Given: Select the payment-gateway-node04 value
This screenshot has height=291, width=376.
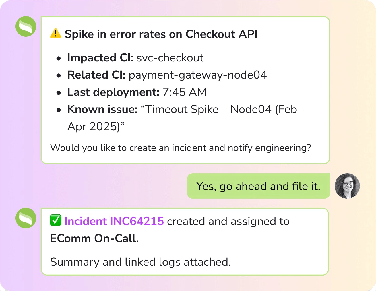Looking at the screenshot, I should tap(197, 75).
